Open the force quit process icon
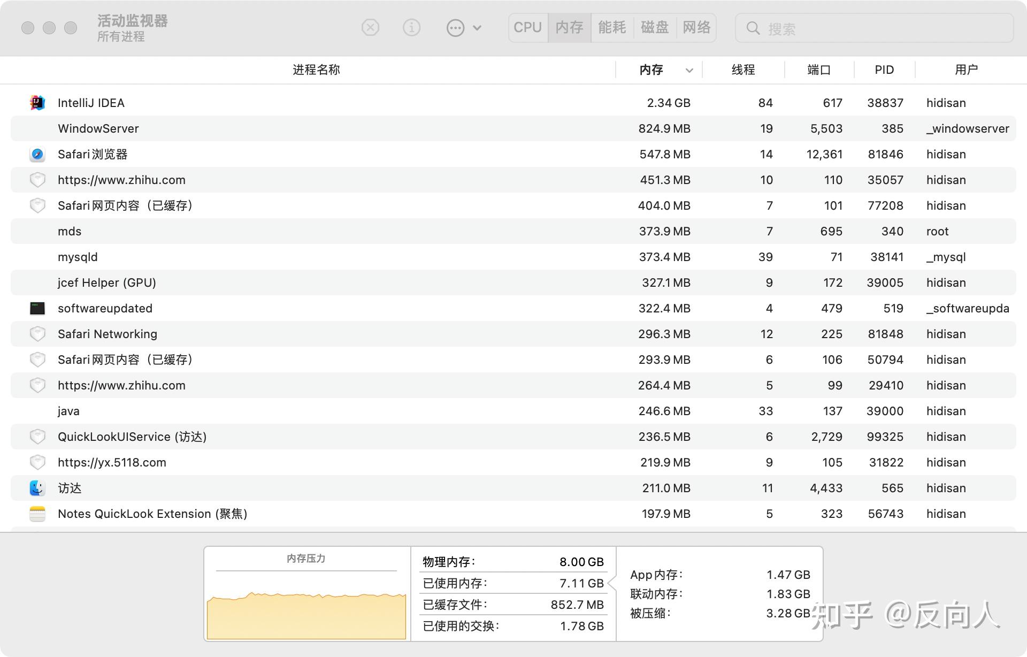This screenshot has width=1027, height=657. (x=370, y=27)
